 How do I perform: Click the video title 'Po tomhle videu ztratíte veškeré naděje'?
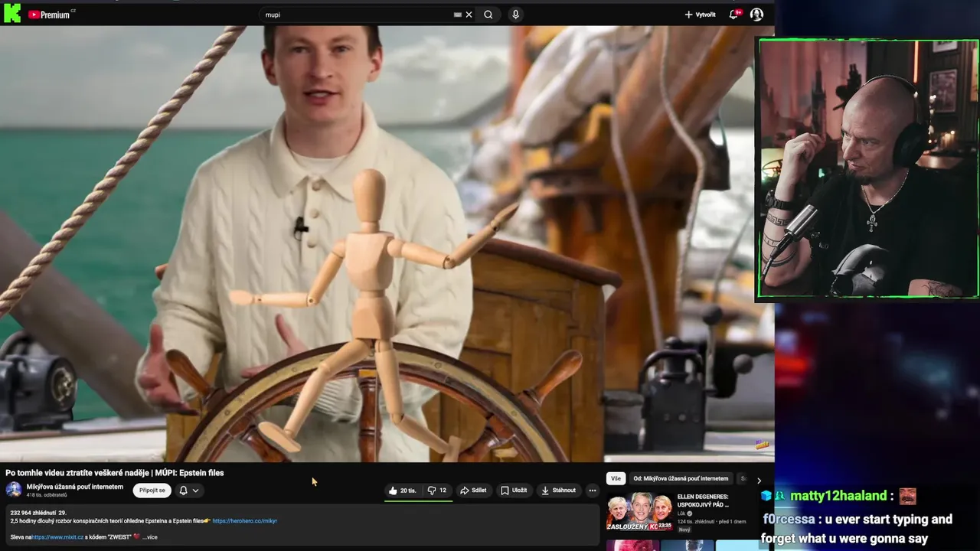tap(115, 473)
